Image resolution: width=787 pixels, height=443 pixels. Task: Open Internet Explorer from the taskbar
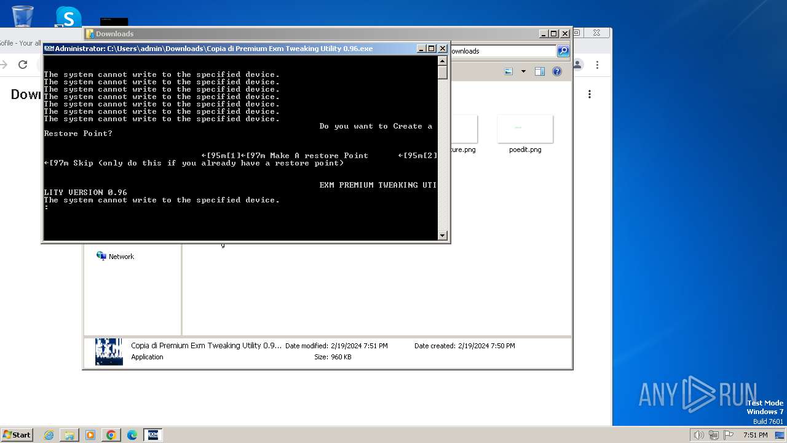pyautogui.click(x=49, y=435)
